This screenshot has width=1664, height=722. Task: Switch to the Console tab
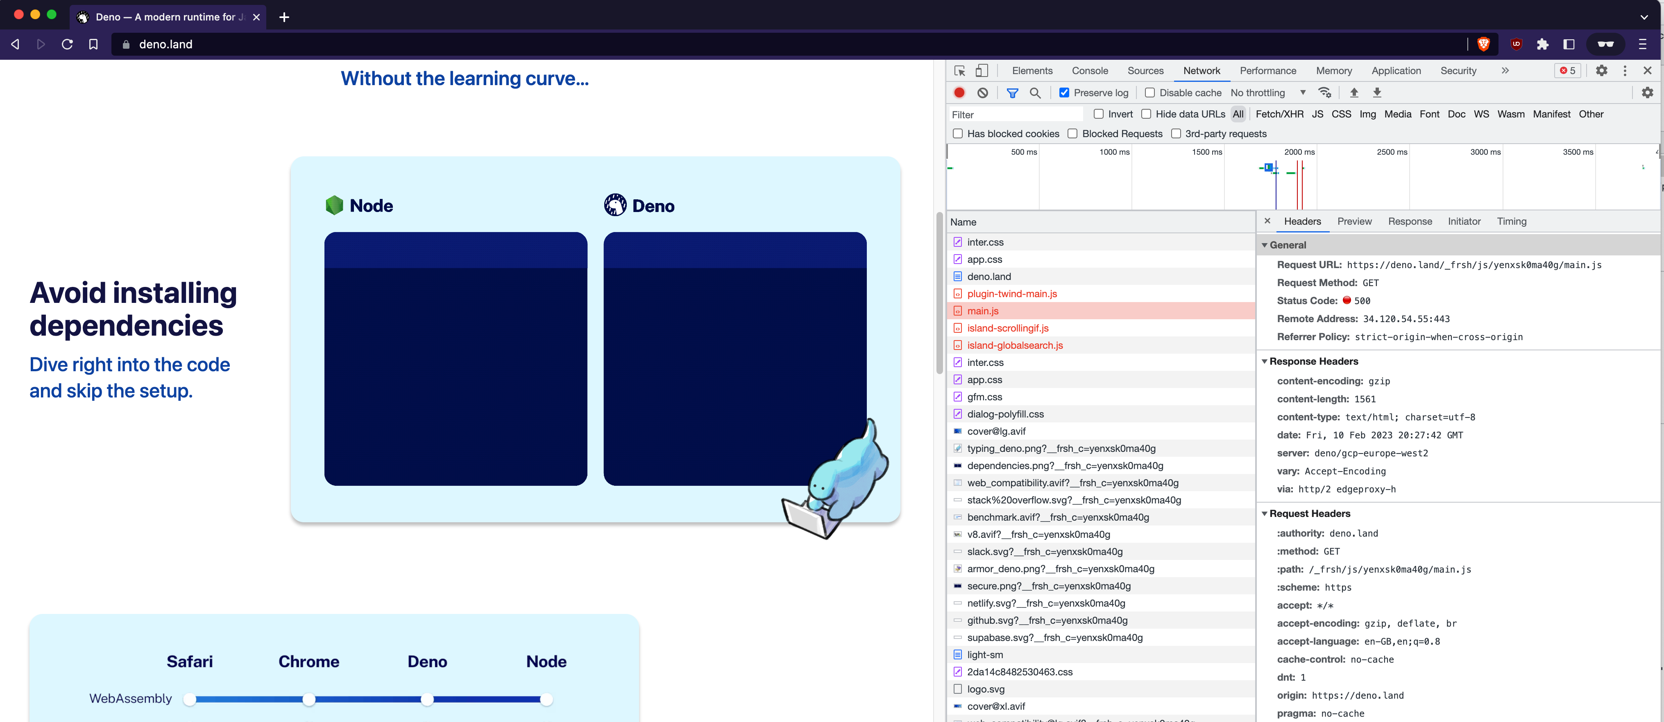tap(1090, 71)
